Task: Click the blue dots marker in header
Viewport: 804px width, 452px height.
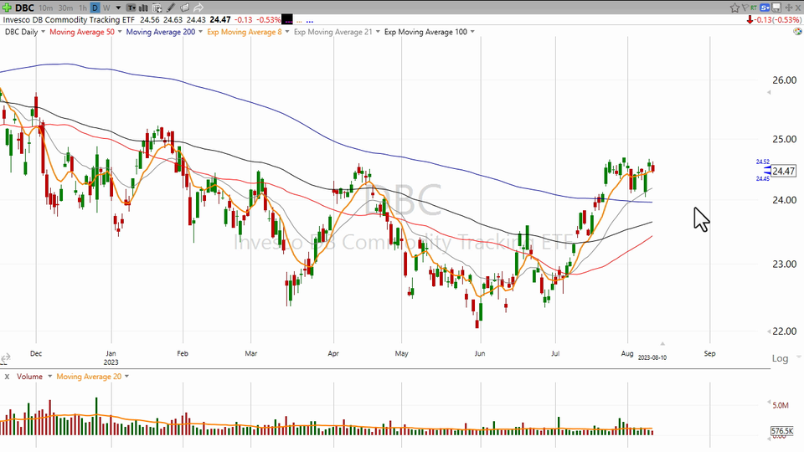Action: (309, 21)
